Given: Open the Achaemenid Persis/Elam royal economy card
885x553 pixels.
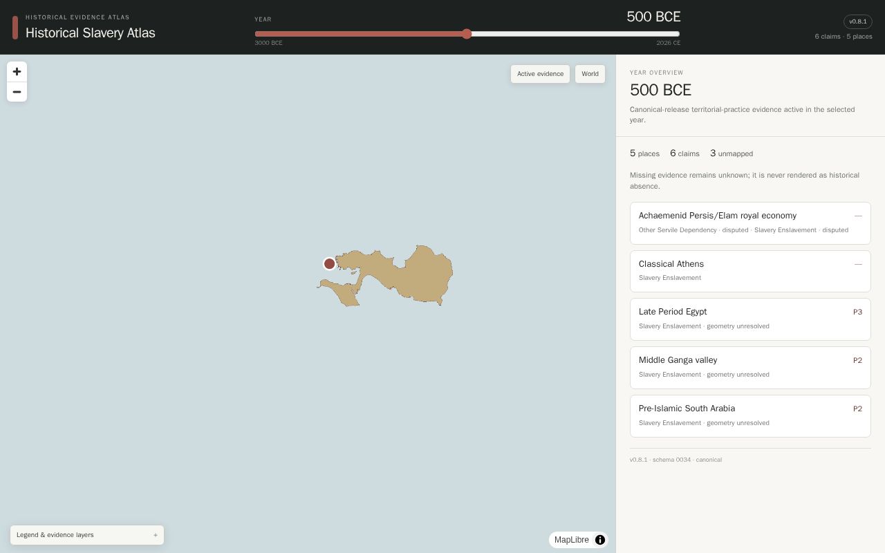Looking at the screenshot, I should [750, 223].
